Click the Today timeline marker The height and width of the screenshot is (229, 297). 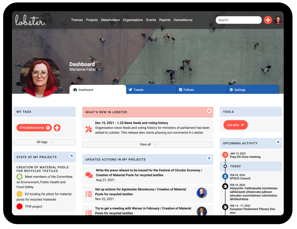[x=225, y=166]
